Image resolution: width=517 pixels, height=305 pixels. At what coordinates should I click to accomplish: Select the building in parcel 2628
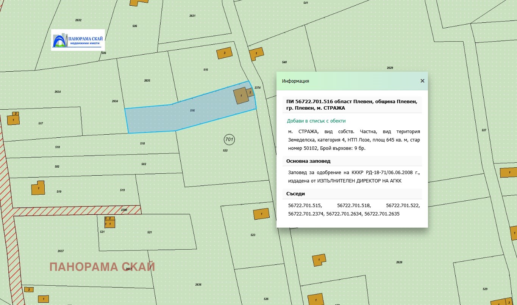click(319, 259)
